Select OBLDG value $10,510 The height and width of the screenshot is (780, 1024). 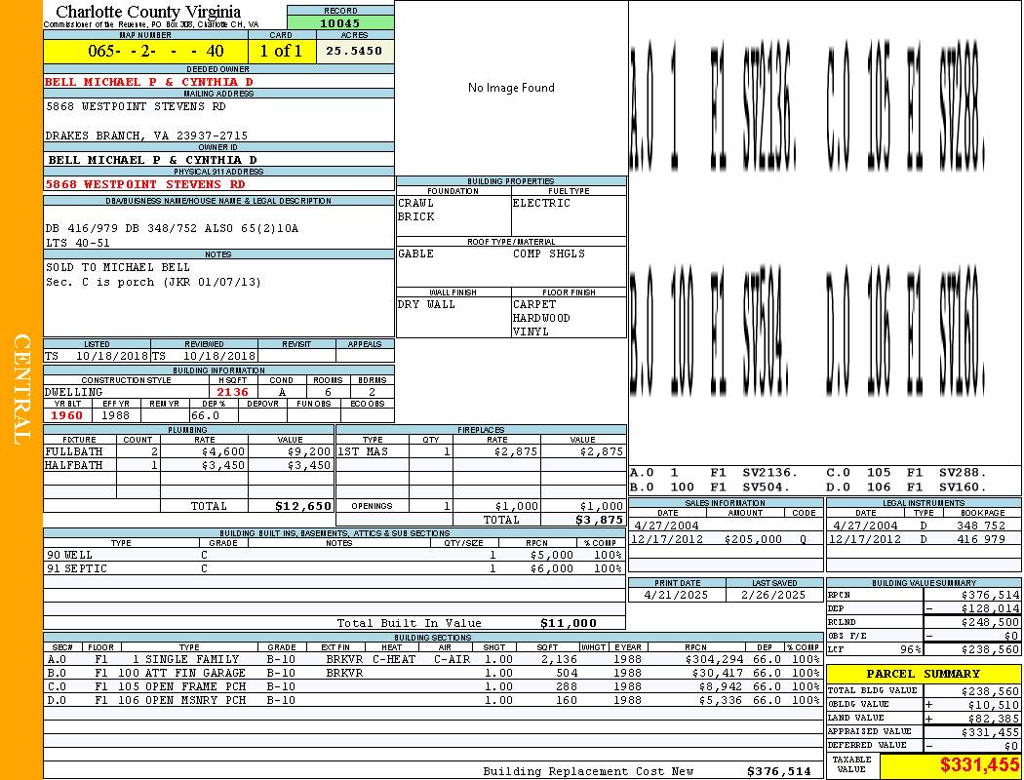[994, 705]
